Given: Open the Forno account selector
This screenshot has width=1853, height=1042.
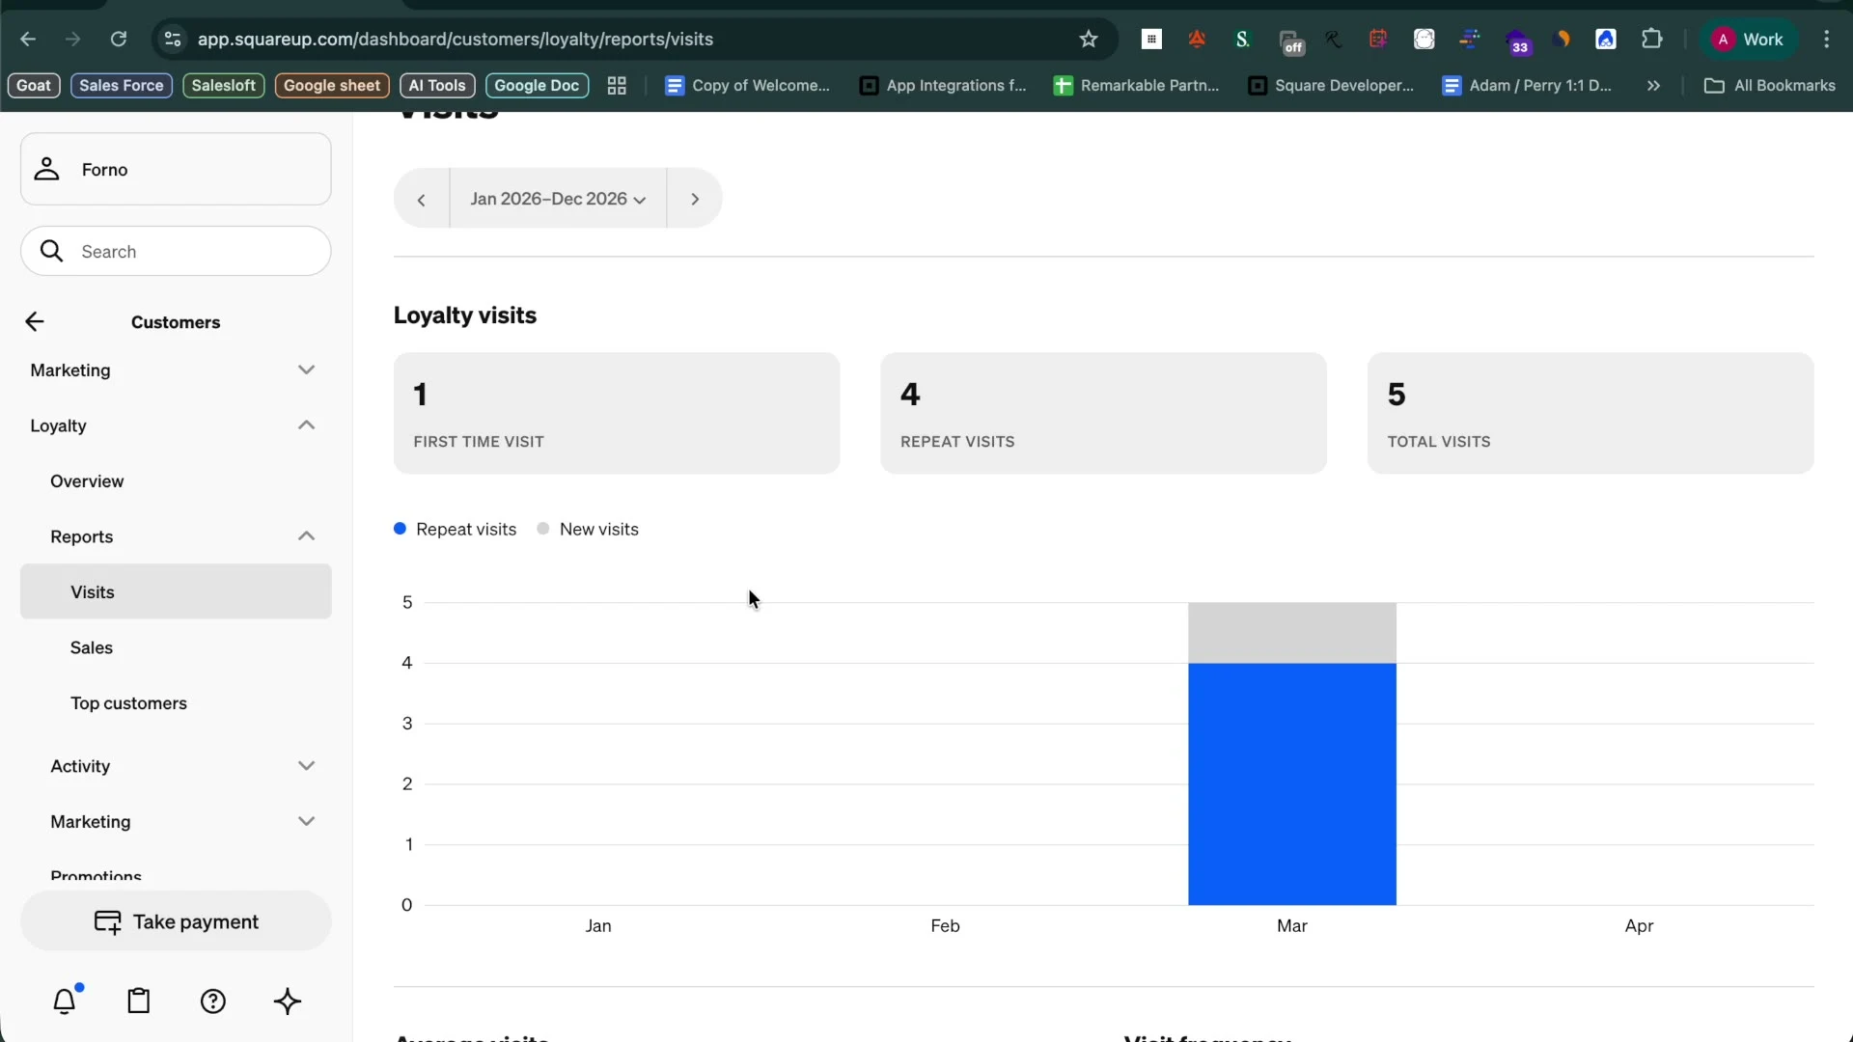Looking at the screenshot, I should 176,170.
